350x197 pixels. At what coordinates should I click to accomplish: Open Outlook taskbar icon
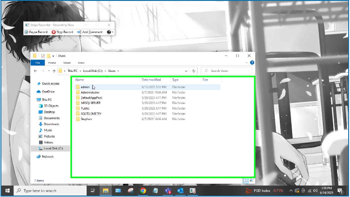pos(180,191)
